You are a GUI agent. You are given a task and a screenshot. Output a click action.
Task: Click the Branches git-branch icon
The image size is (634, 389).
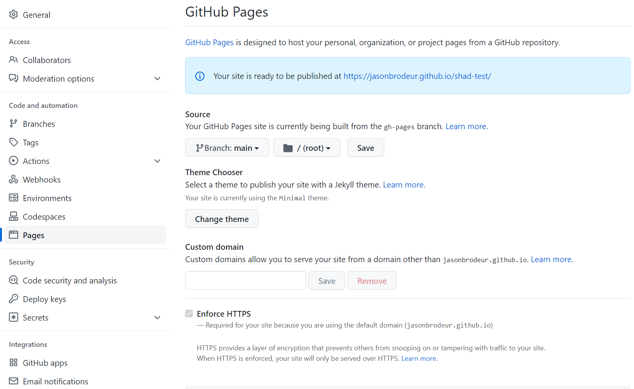14,124
